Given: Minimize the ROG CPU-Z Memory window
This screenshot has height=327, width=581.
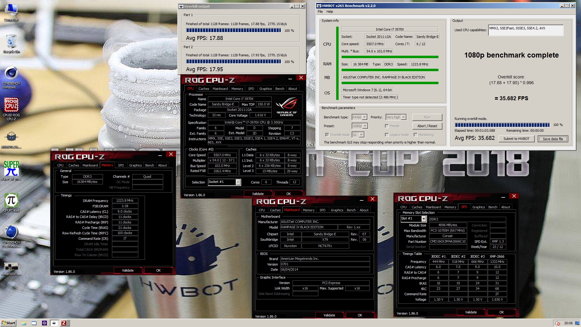Looking at the screenshot, I should click(160, 155).
